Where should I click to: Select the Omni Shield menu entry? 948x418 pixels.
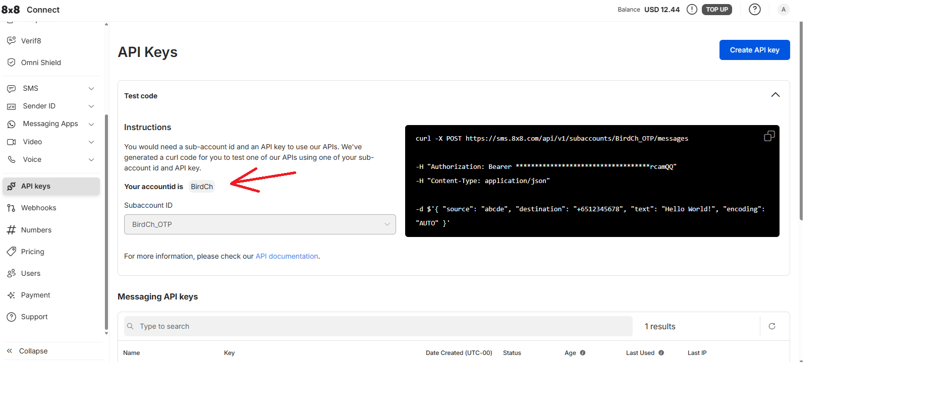pos(51,63)
